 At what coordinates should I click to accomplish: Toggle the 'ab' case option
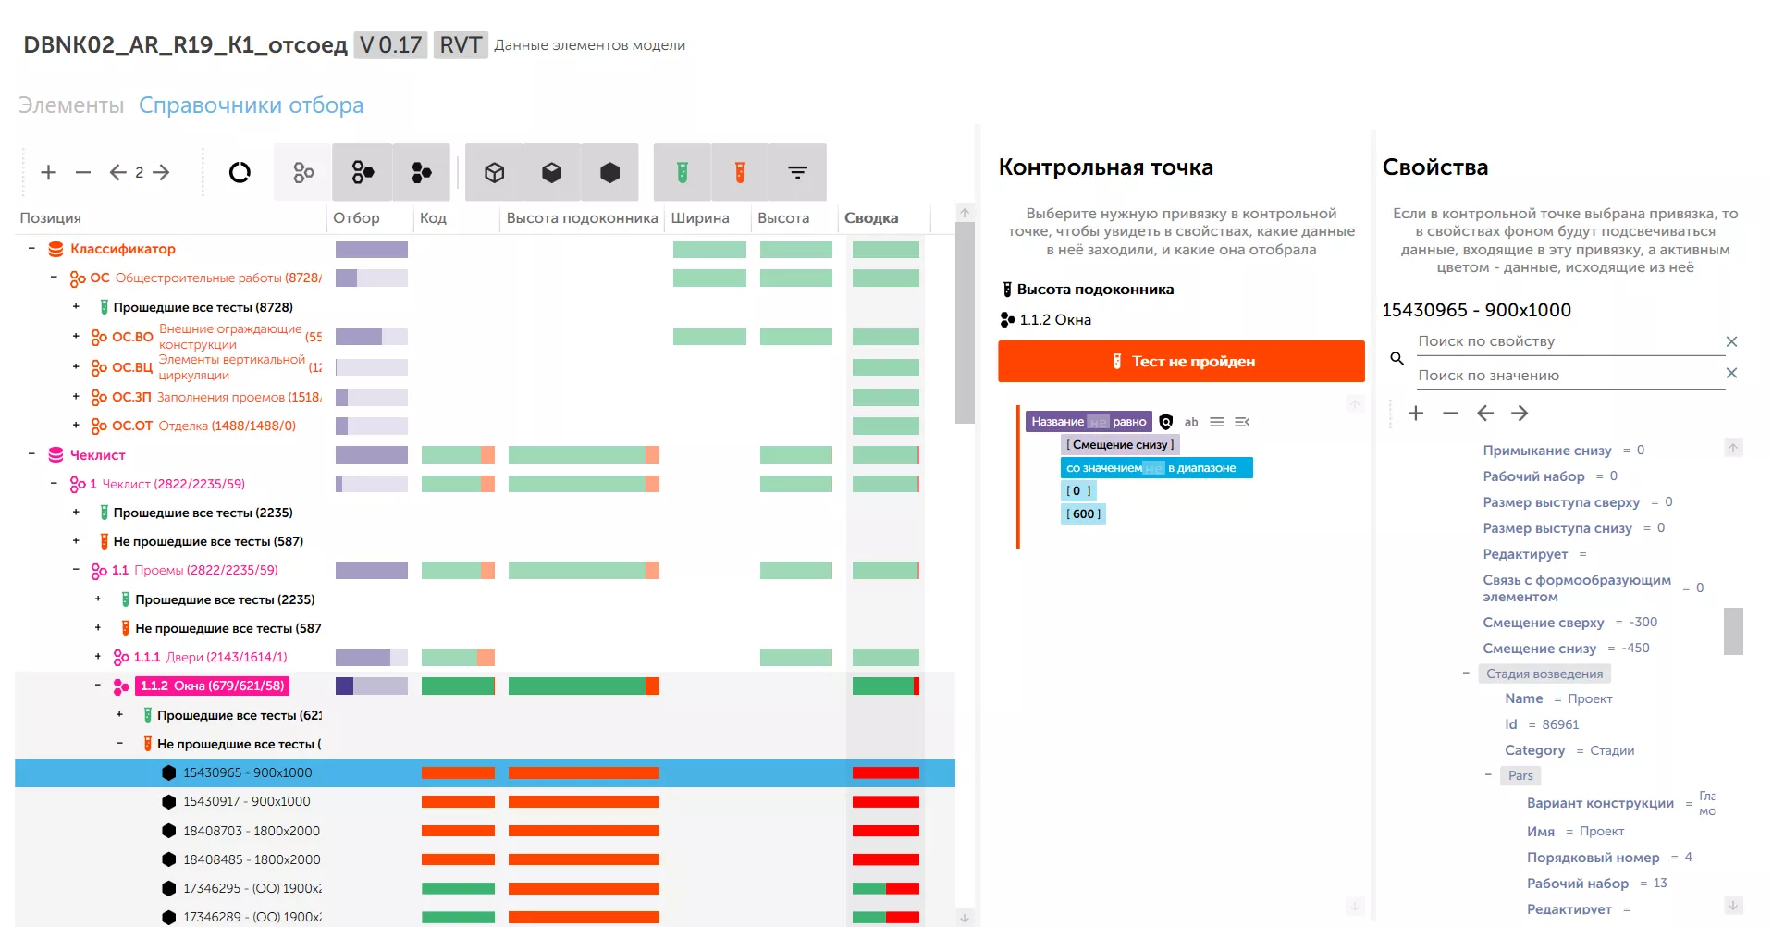[1191, 422]
